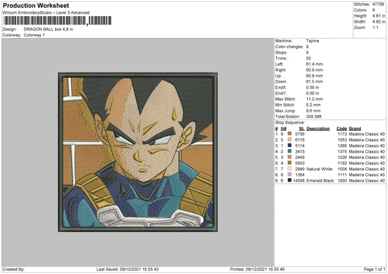This screenshot has width=388, height=274.
Task: Click the 'Stop Sequence:' label
Action: click(290, 122)
